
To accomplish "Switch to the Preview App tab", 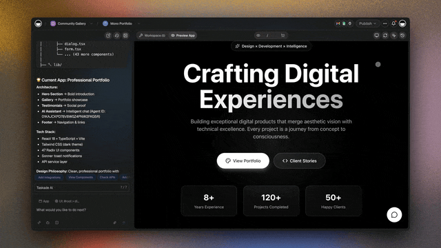I will (183, 35).
